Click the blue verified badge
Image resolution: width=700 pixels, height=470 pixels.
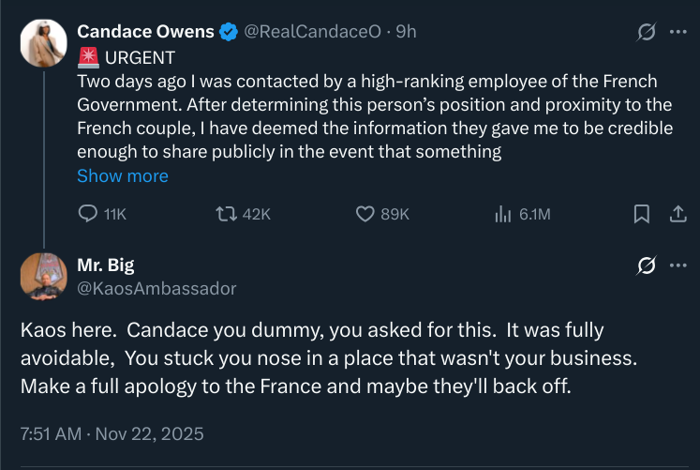click(229, 32)
